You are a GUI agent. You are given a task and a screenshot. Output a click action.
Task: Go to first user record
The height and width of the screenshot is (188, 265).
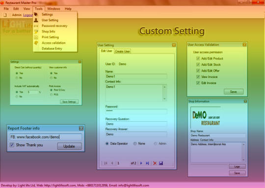point(106,163)
